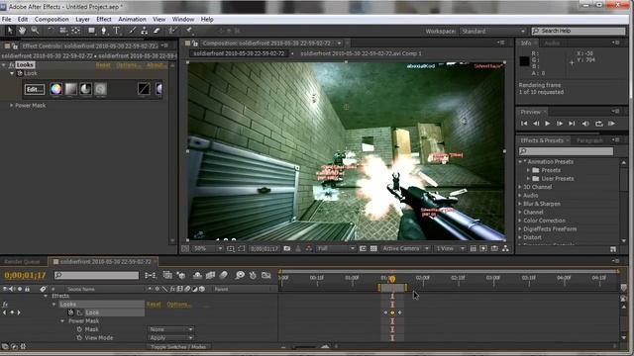Click the Auto-keyframe stopwatch timeline icon

point(253,275)
